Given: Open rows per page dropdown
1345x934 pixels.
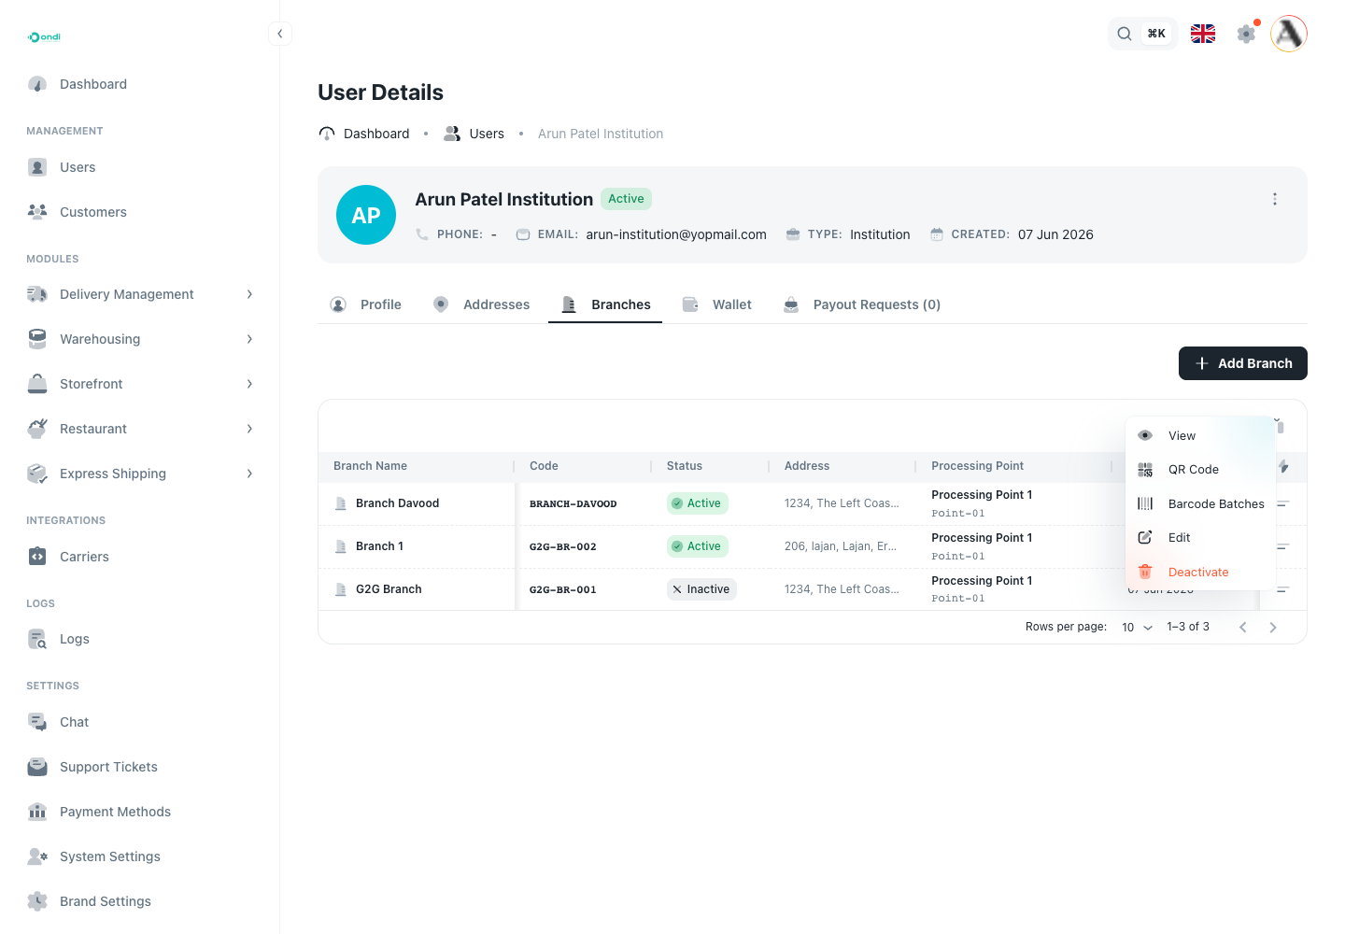Looking at the screenshot, I should (1137, 628).
